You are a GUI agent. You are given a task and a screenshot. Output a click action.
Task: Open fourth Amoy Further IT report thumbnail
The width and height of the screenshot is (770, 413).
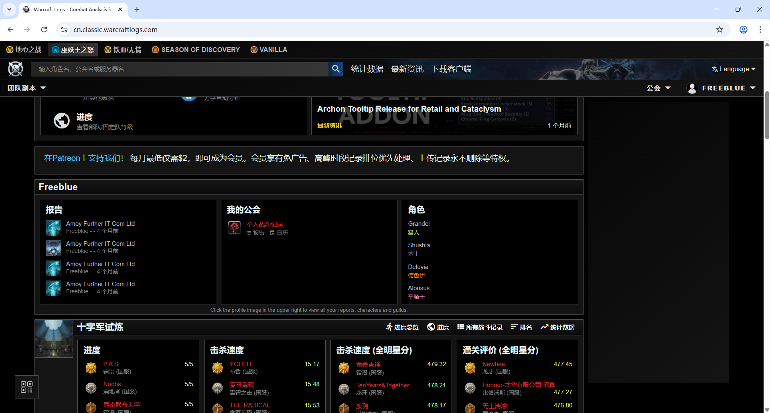[53, 288]
